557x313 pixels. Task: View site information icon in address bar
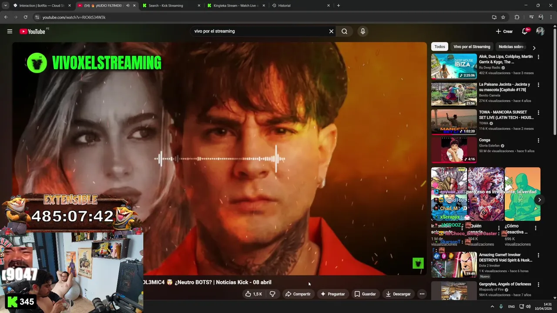coord(37,17)
